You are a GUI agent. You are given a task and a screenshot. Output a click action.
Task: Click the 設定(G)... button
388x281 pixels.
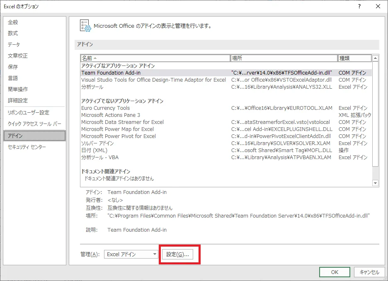[177, 254]
